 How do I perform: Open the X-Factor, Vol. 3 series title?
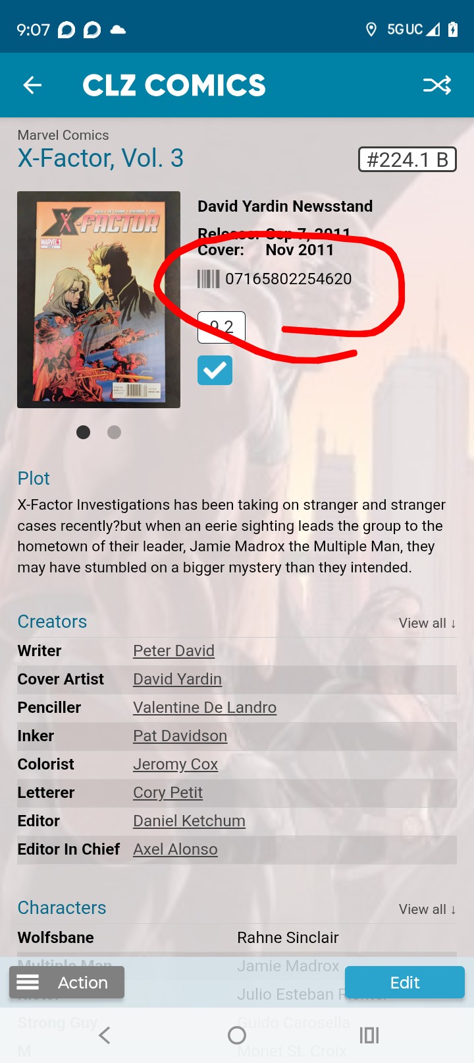pos(100,158)
